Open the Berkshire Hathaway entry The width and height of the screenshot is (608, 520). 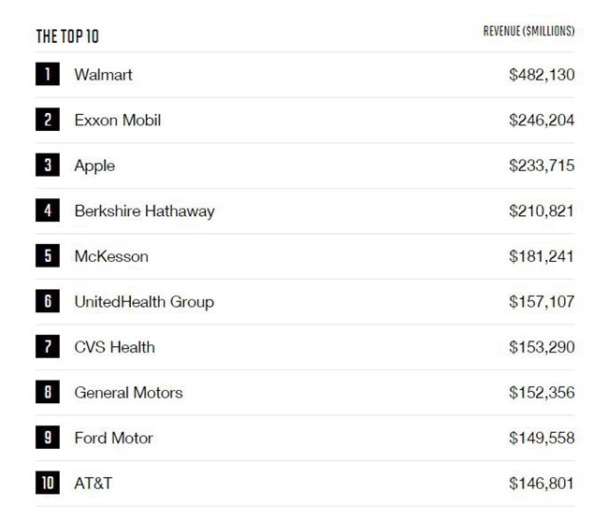click(144, 210)
